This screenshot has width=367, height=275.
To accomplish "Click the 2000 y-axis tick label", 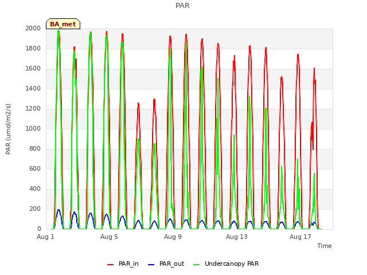I will 33,28.
